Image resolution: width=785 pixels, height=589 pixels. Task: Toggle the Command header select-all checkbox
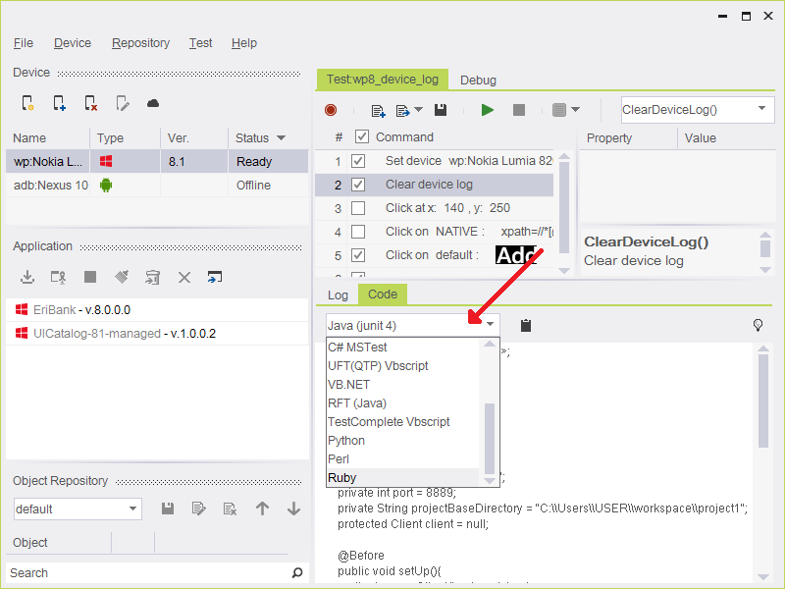[x=362, y=137]
